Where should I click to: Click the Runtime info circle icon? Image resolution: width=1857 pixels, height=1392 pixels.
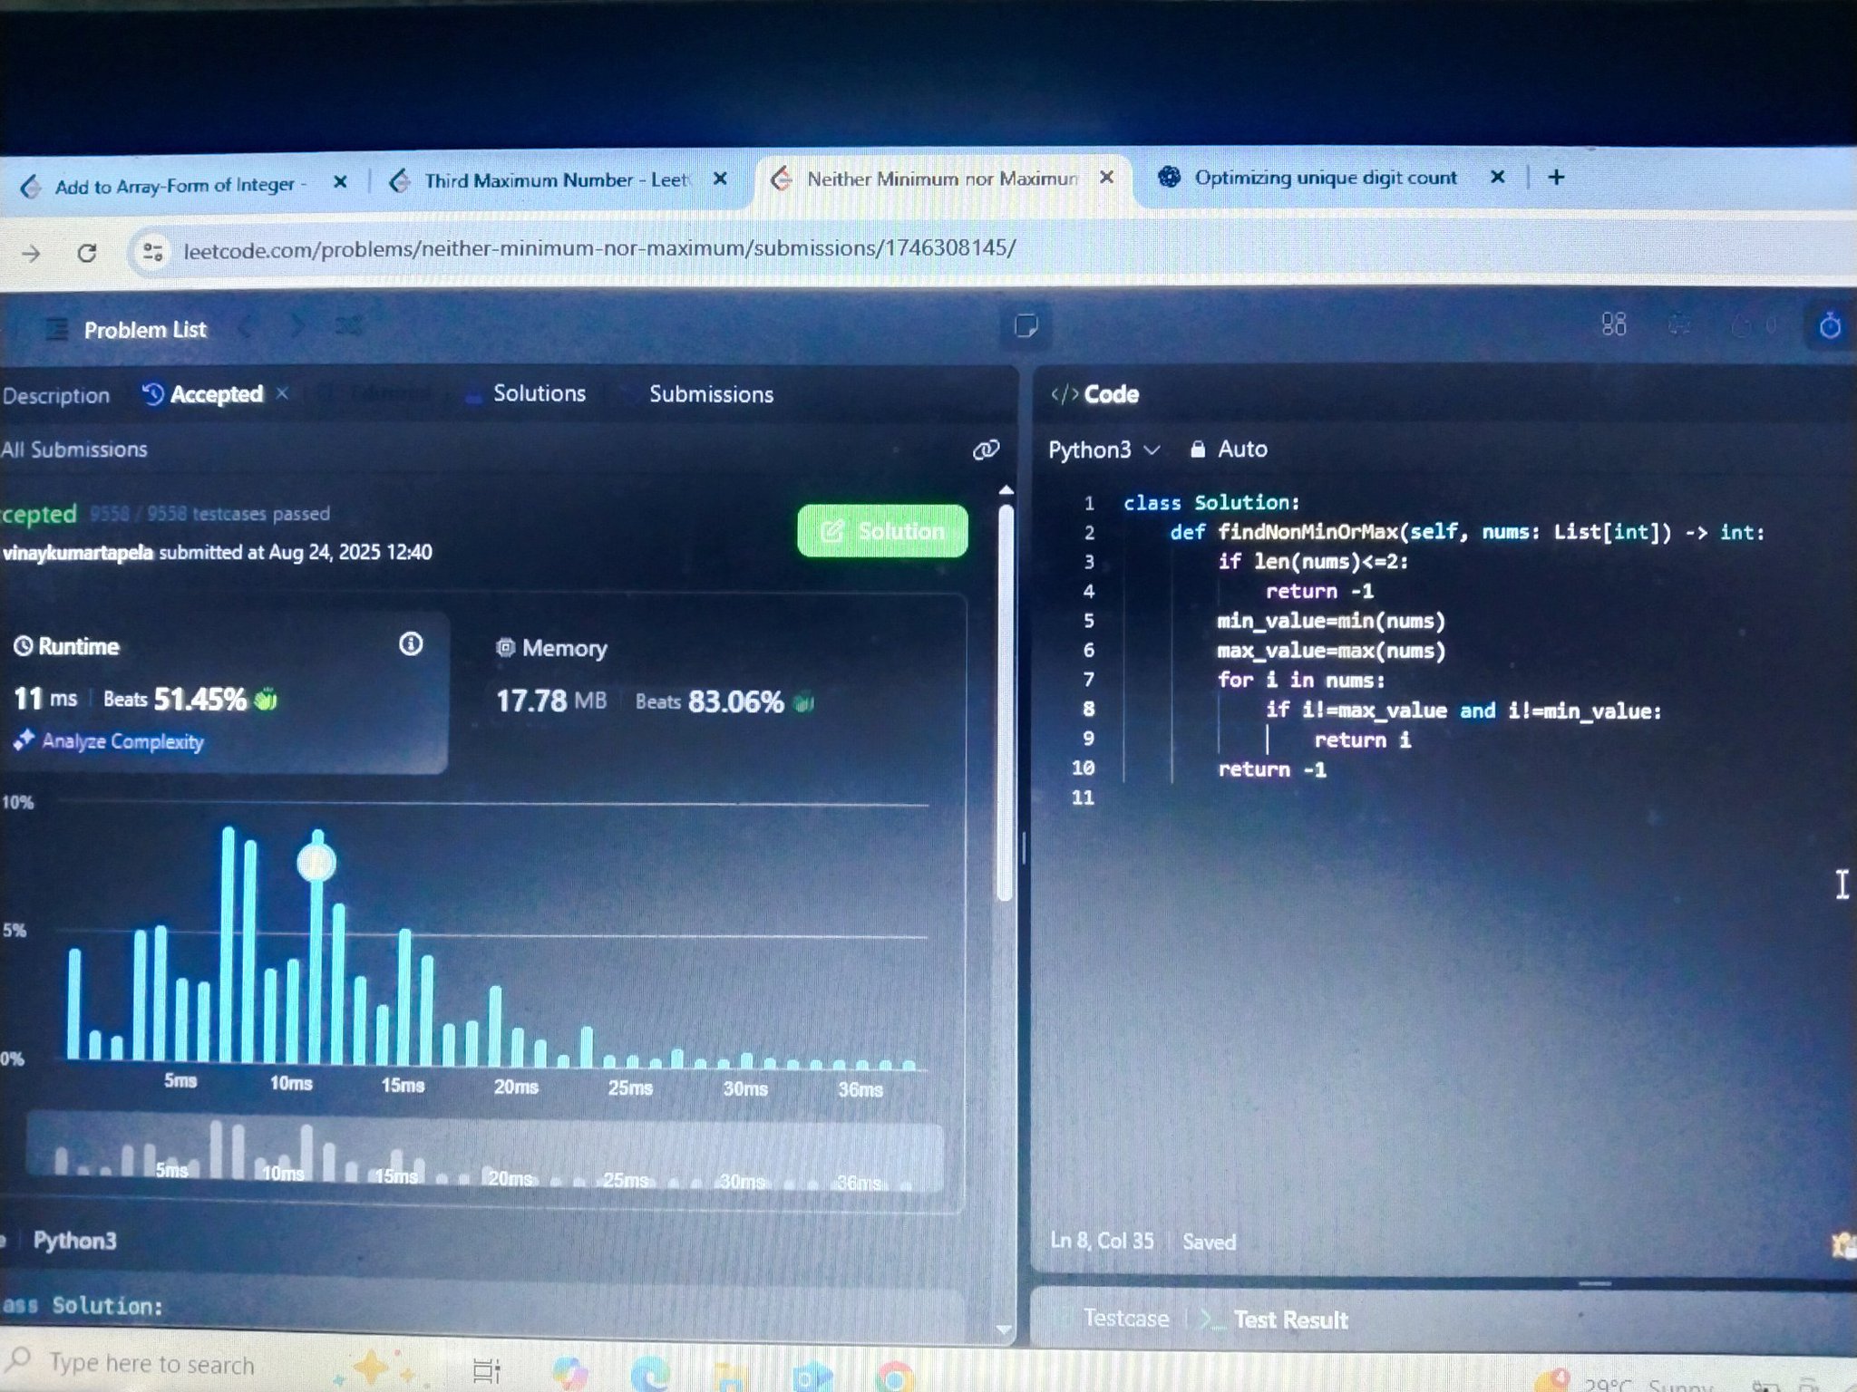(411, 644)
